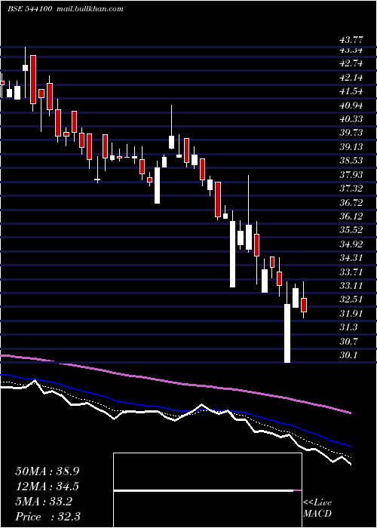Click the price label 42.14

(351, 78)
